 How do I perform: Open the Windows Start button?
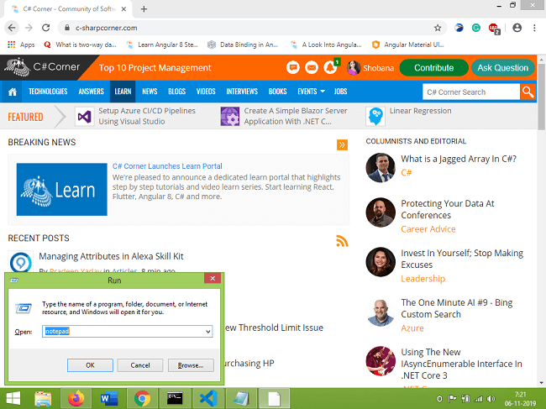click(13, 399)
